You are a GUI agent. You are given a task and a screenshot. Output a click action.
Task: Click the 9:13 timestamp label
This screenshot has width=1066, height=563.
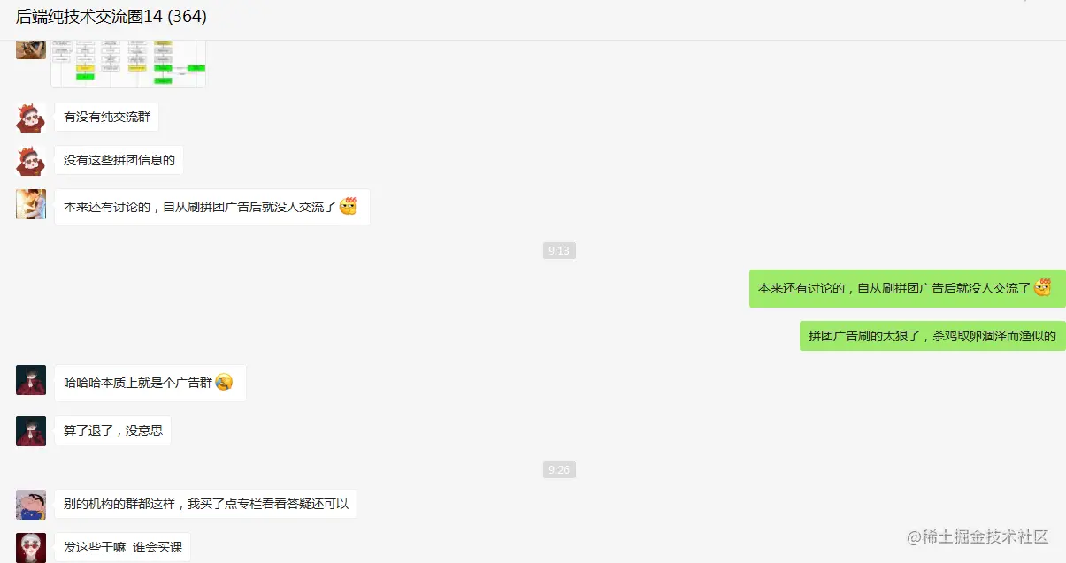[x=559, y=251]
